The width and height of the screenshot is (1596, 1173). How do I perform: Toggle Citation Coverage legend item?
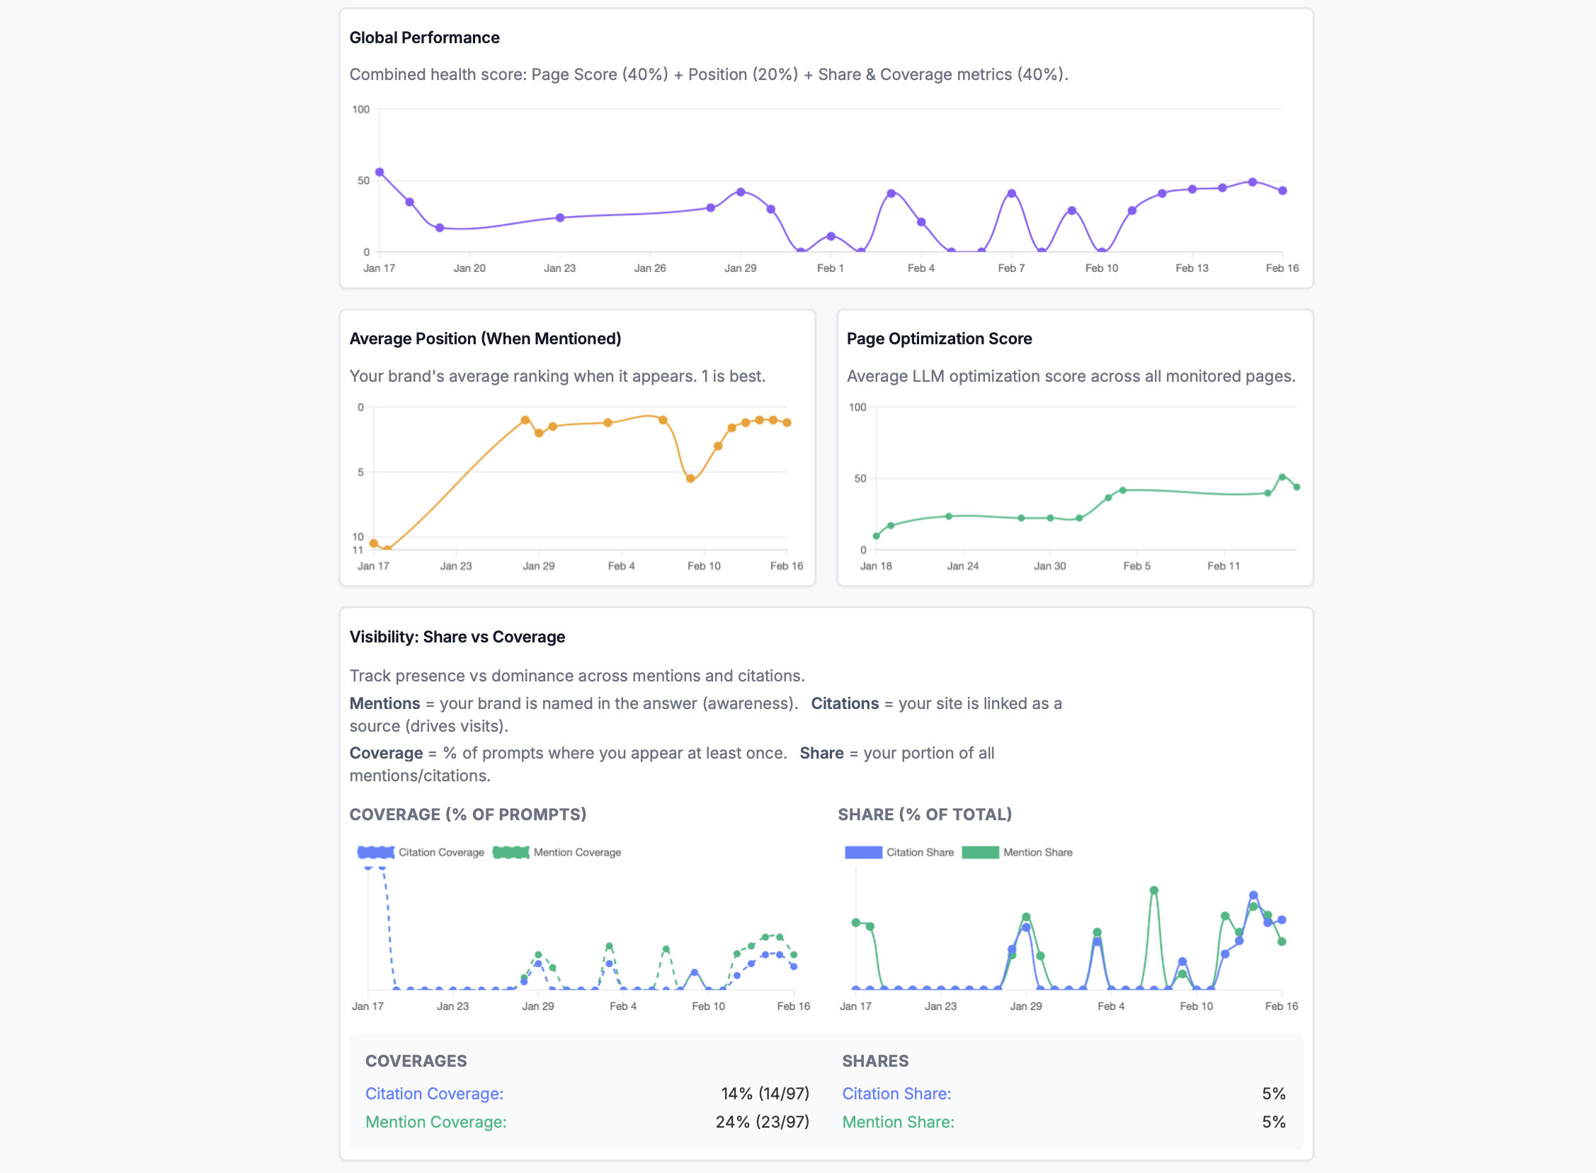(x=440, y=852)
